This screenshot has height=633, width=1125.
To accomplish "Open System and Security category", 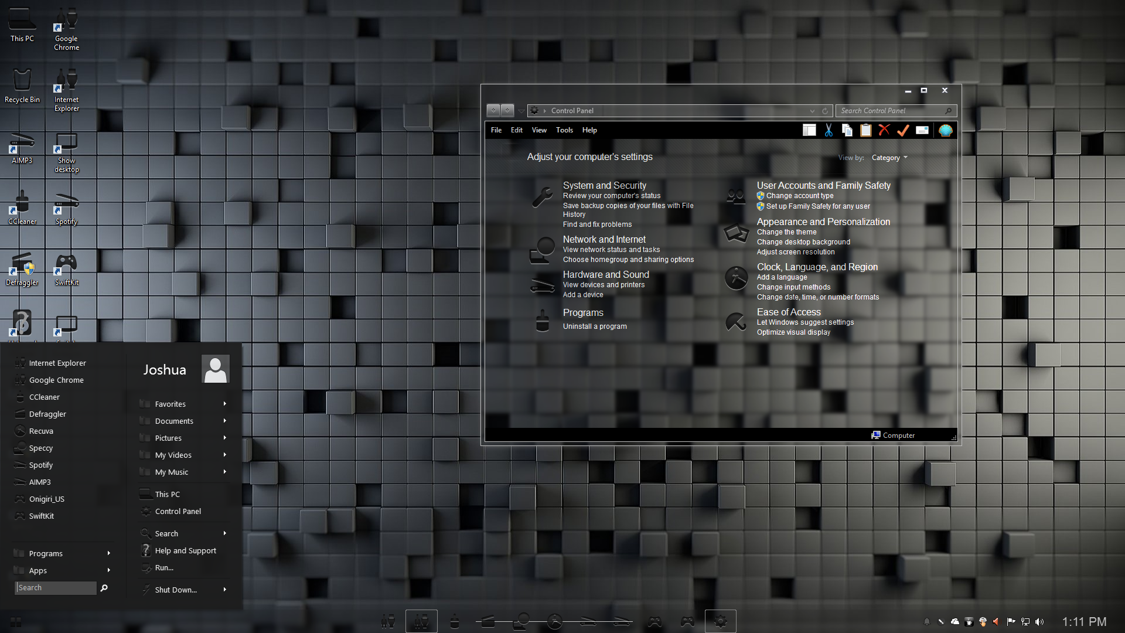I will [x=604, y=185].
